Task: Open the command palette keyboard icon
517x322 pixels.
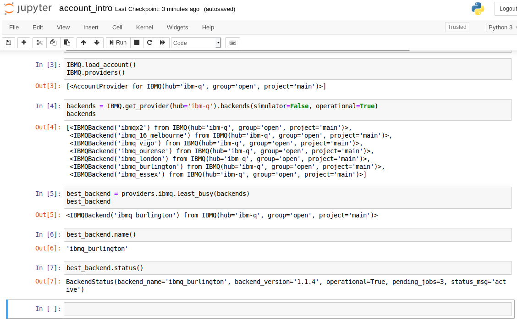Action: coord(233,43)
